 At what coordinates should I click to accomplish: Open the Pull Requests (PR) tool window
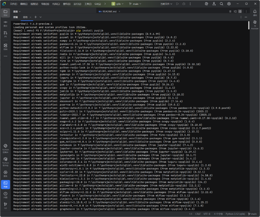[x=5, y=34]
